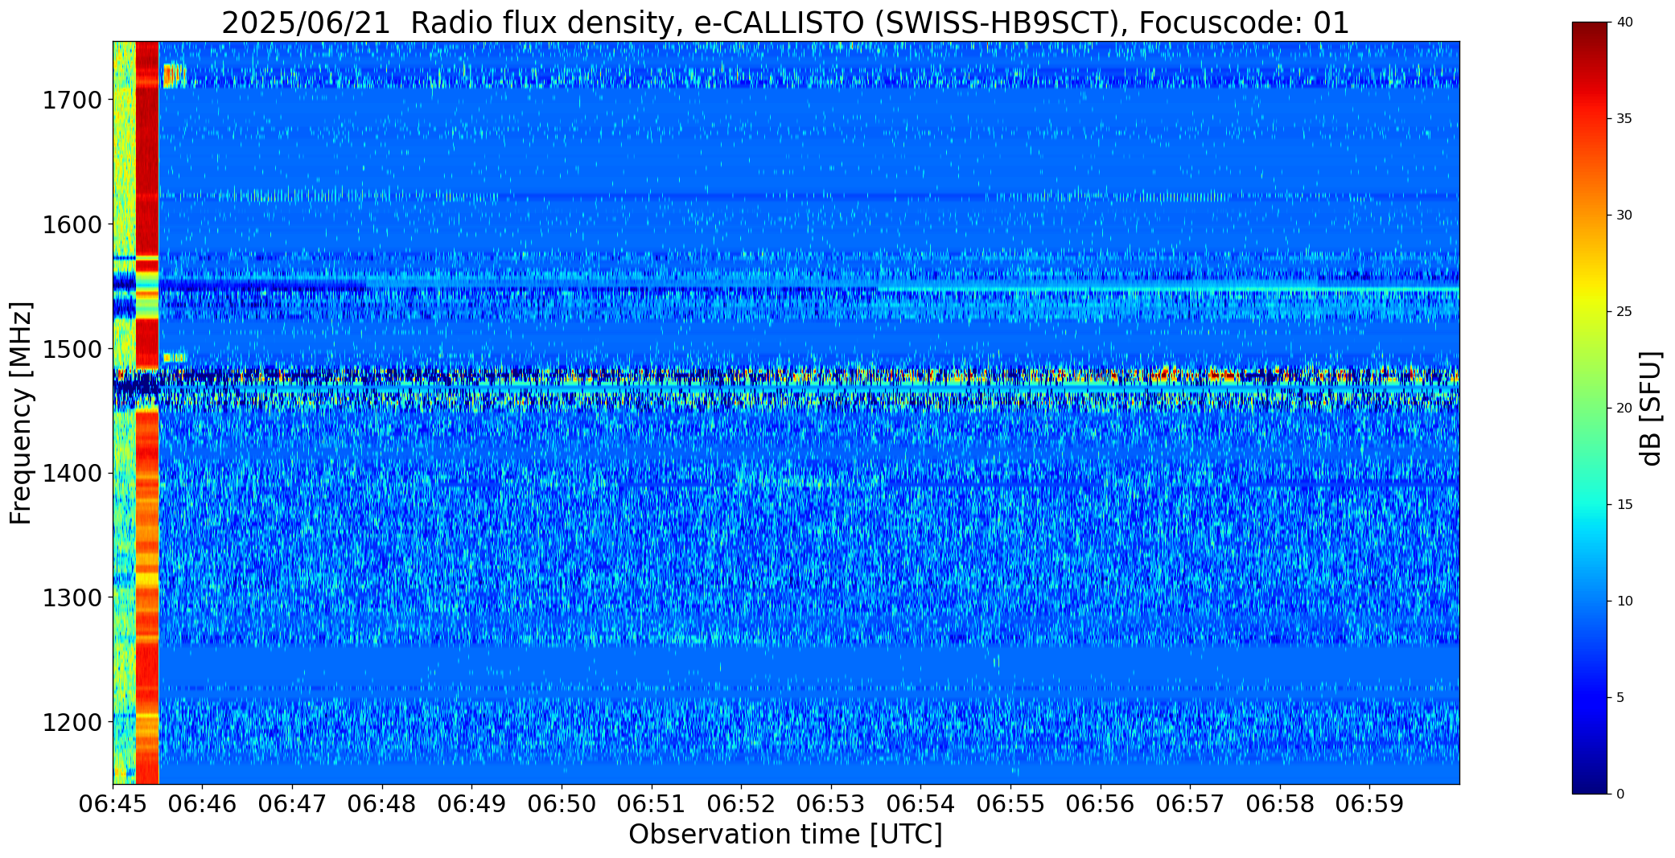Click the colorbar tick label 25
Viewport: 1675px width, 858px height.
[1624, 312]
